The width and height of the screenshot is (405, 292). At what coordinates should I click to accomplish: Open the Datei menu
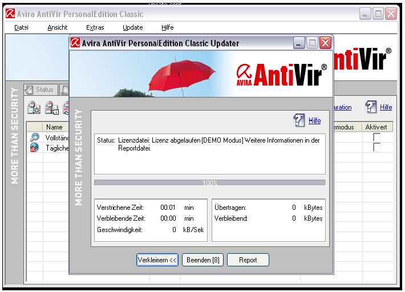point(21,27)
